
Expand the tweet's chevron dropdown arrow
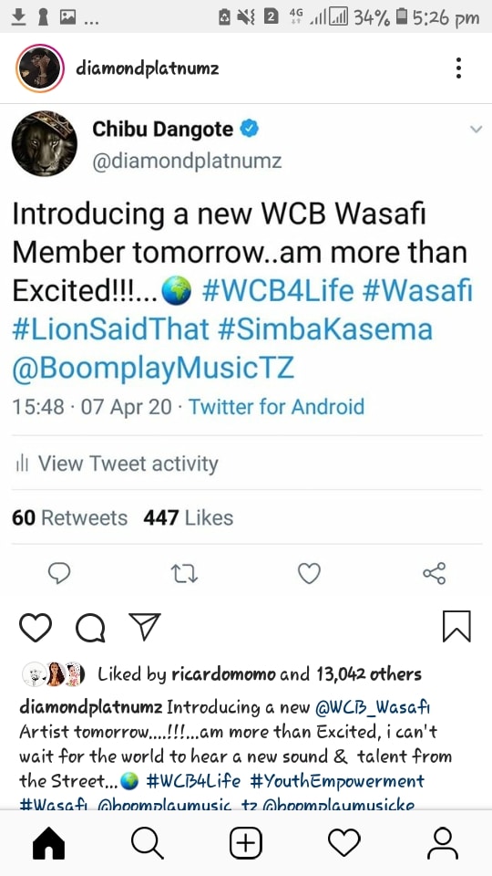tap(476, 129)
